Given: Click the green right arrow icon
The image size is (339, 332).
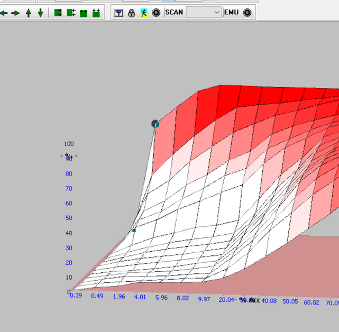Looking at the screenshot, I should 16,13.
